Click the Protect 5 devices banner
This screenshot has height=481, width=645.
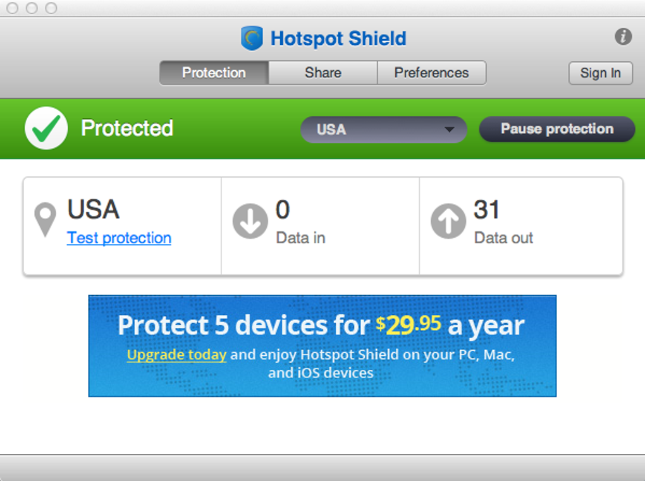point(322,326)
